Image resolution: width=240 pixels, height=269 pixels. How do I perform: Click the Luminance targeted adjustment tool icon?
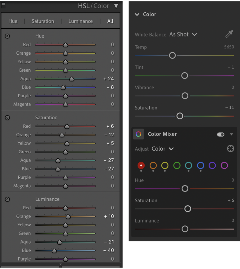point(7,199)
